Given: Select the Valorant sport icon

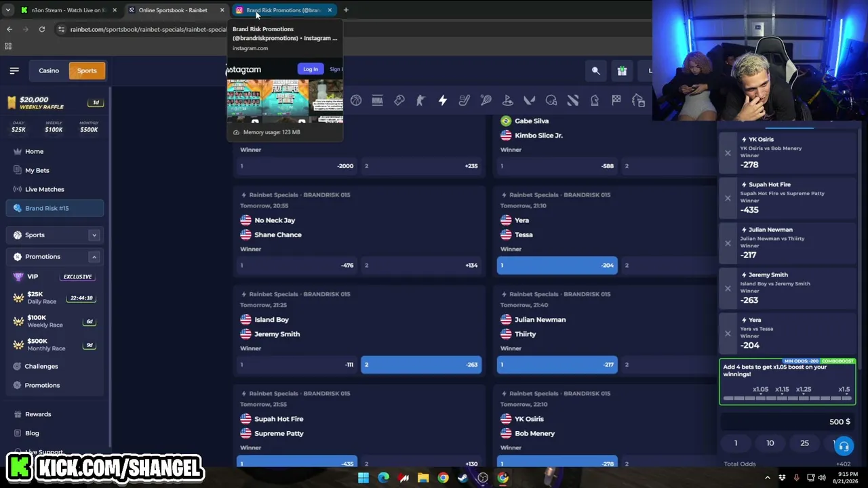Looking at the screenshot, I should coord(530,100).
